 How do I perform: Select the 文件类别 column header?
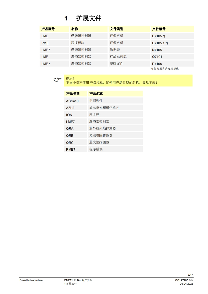click(x=116, y=29)
